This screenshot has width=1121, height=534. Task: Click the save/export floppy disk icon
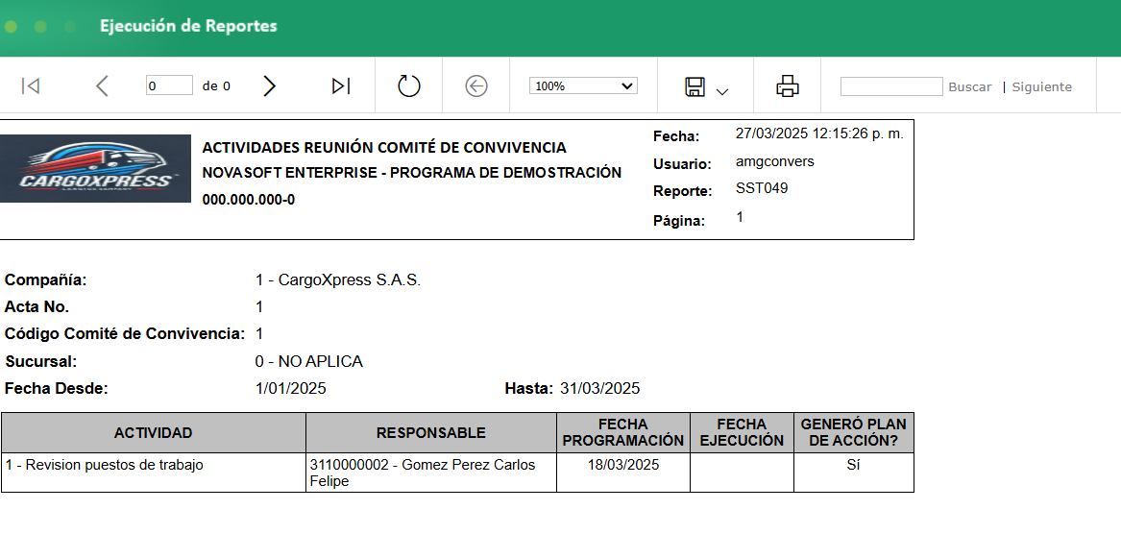(x=695, y=86)
